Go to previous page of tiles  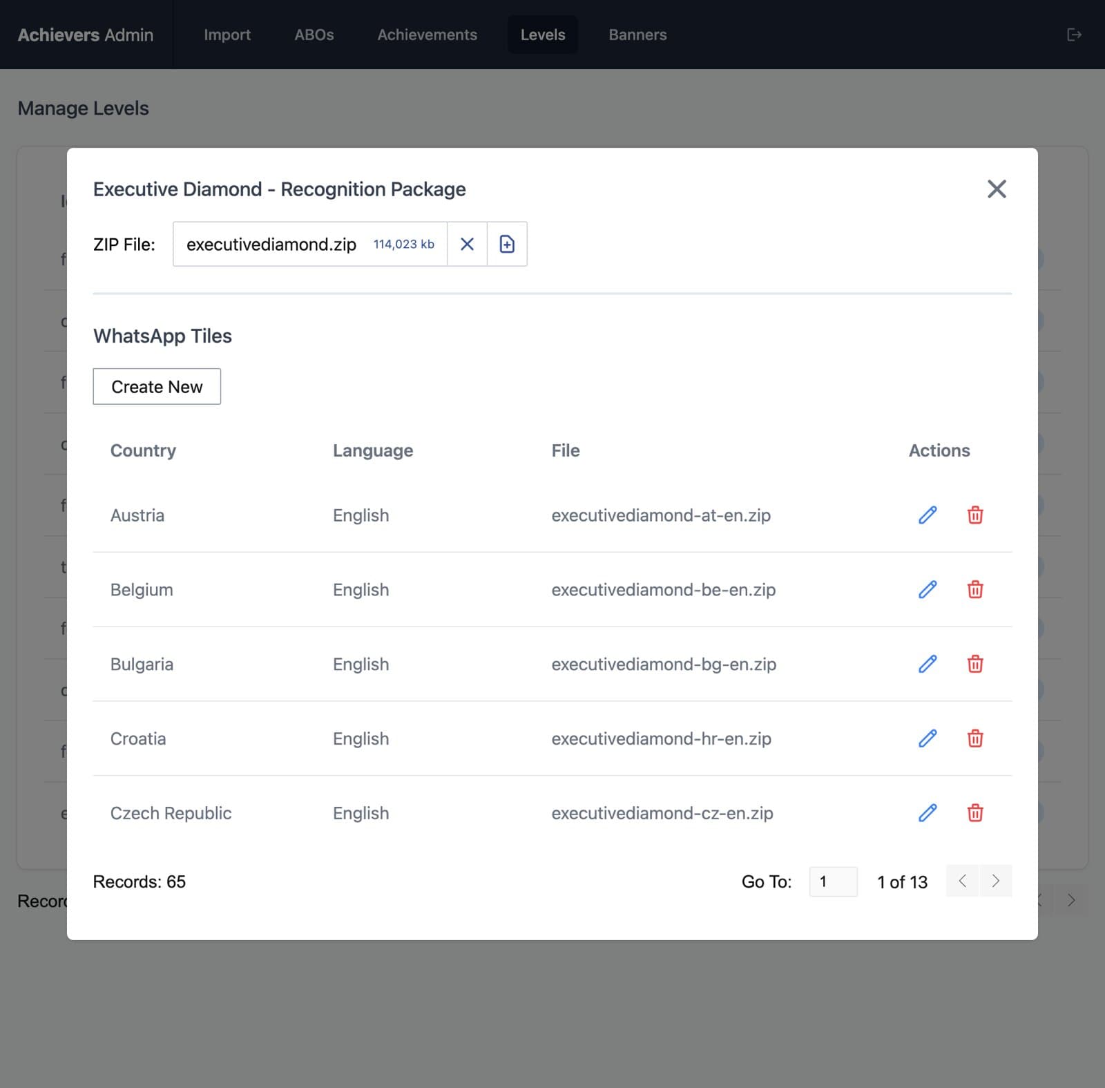pos(962,881)
